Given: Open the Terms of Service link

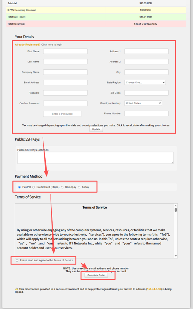Looking at the screenshot, I should coord(63,260).
